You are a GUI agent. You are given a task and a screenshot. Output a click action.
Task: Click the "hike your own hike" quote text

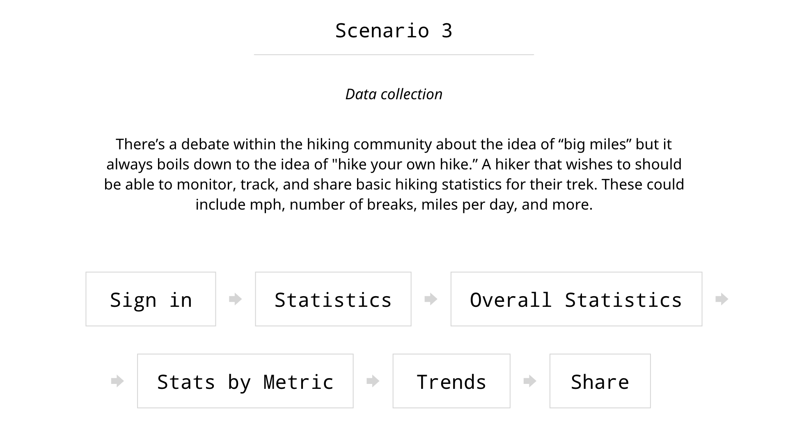pos(405,164)
